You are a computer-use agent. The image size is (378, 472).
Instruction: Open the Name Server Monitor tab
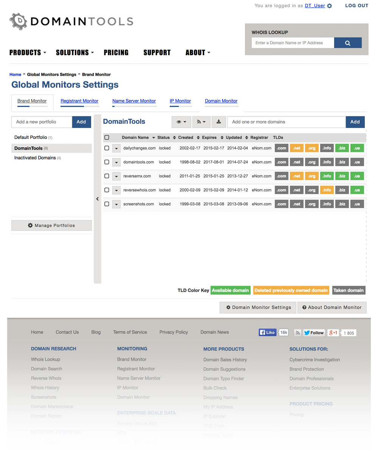click(x=134, y=101)
